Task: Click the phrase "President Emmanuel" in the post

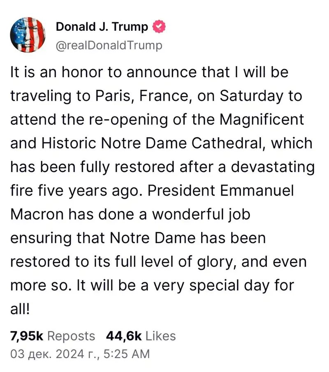Action: coord(238,191)
